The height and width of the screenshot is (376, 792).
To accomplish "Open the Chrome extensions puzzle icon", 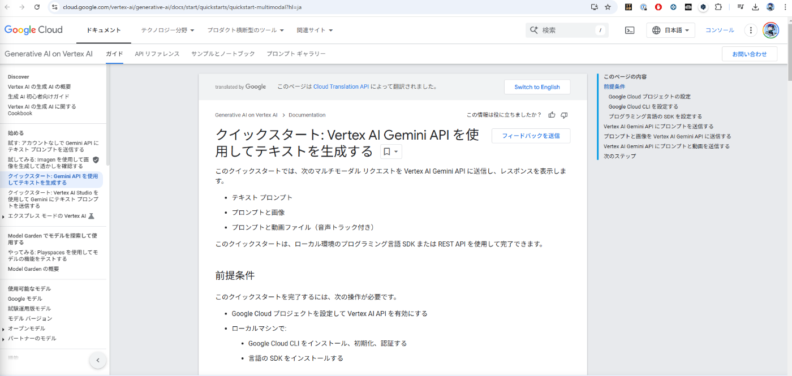I will (x=718, y=7).
